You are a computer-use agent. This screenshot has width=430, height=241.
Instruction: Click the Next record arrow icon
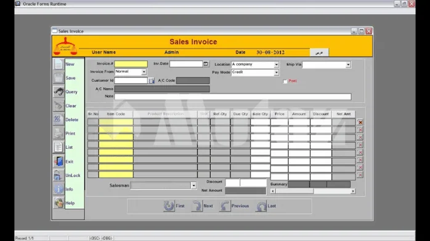197,206
